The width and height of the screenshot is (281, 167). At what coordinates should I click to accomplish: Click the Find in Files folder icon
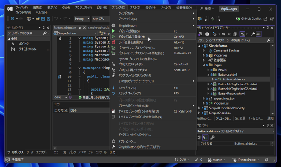click(199, 18)
